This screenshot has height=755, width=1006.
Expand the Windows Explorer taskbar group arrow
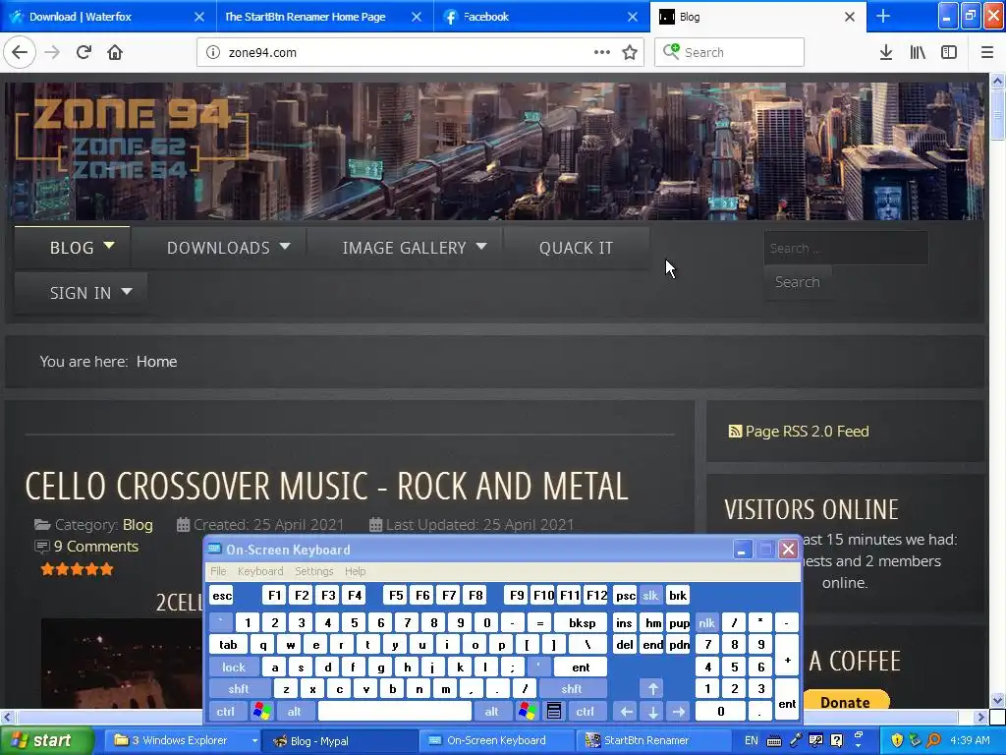(254, 741)
